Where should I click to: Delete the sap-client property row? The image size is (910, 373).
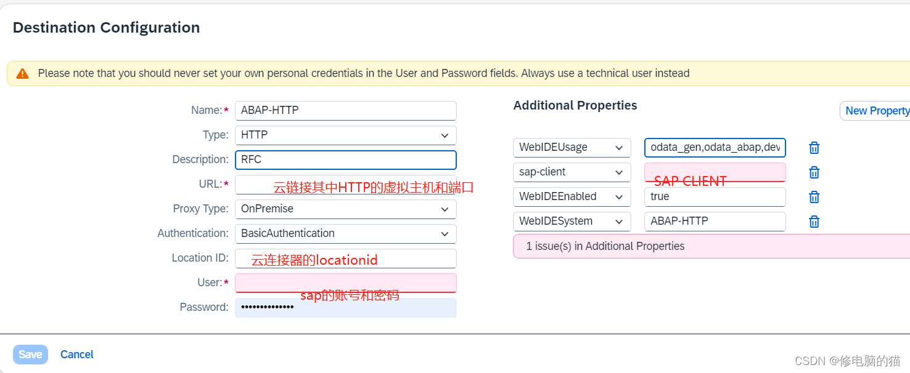coord(814,172)
